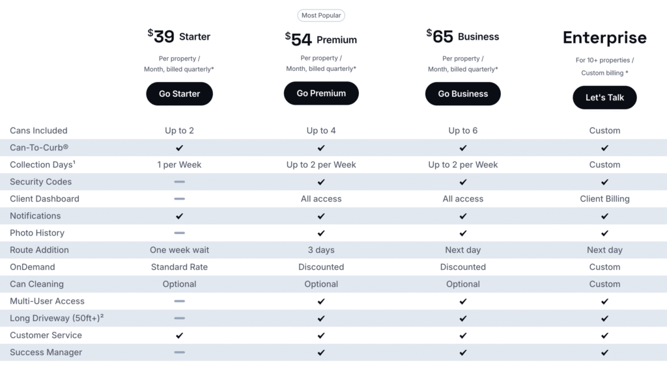Click Premium's Security Codes checkmark
667x372 pixels.
click(x=321, y=181)
